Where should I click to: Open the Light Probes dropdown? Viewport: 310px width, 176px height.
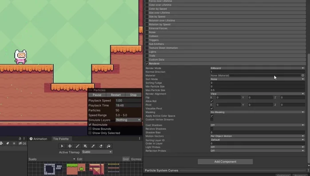tap(257, 147)
